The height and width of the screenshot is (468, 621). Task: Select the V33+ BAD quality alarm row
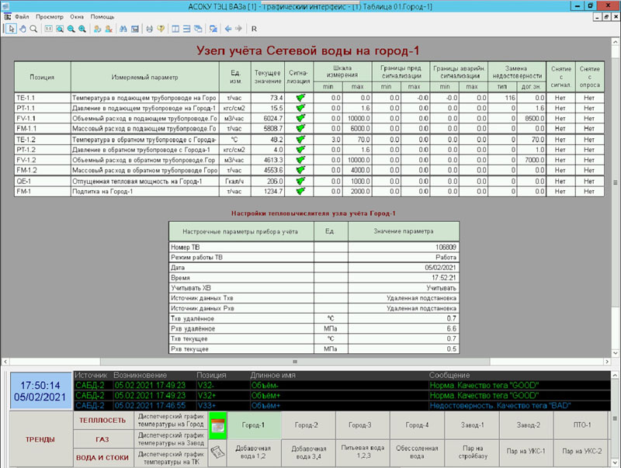[342, 405]
